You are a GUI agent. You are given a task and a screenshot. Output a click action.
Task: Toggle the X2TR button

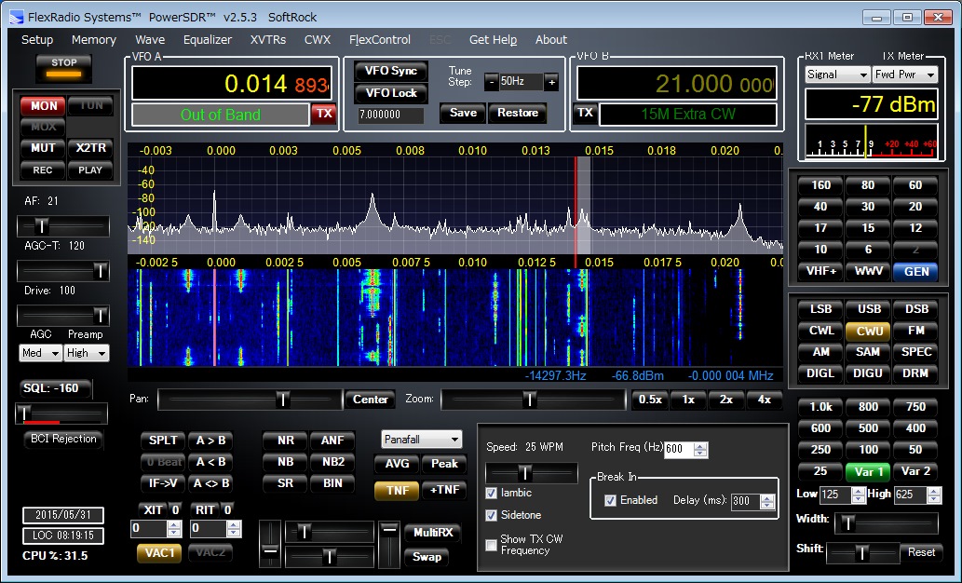[x=91, y=148]
